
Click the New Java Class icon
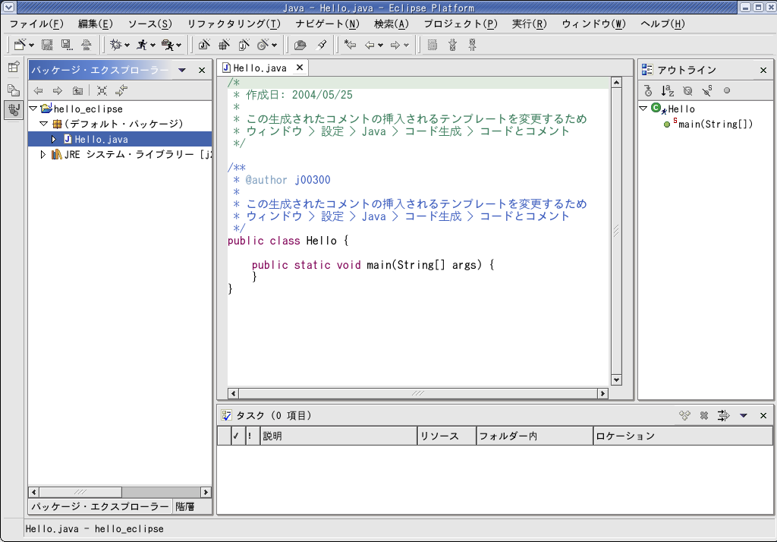[x=244, y=45]
